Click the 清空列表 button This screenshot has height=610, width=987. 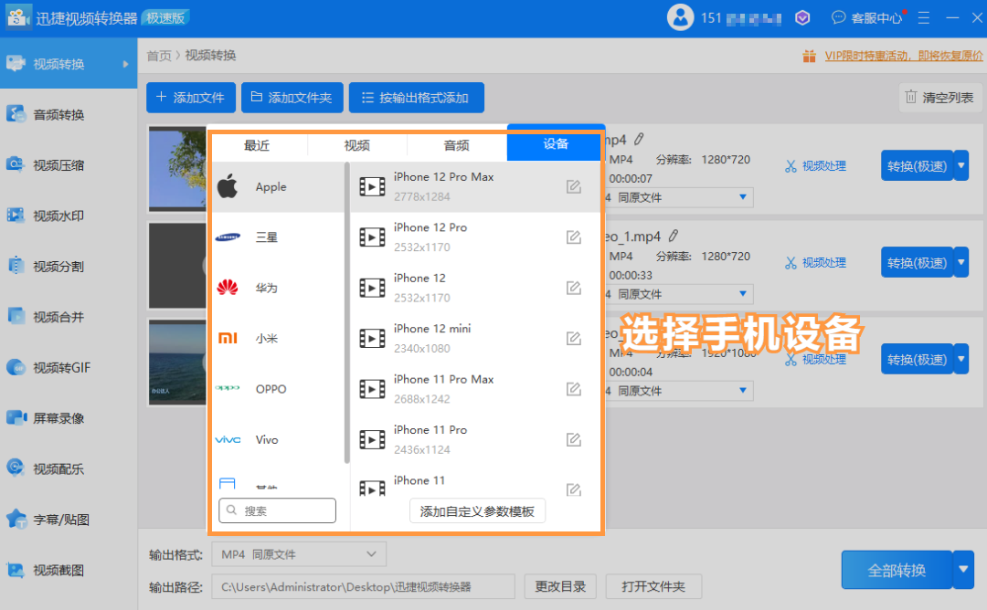point(939,98)
